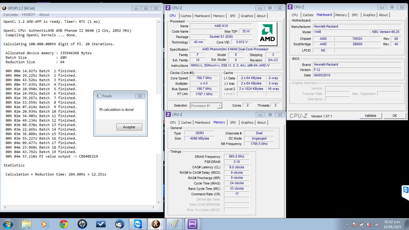Screen dimensions: 409x230
Task: Select CPU tab in the Mainboard CPU-Z window
Action: (295, 15)
